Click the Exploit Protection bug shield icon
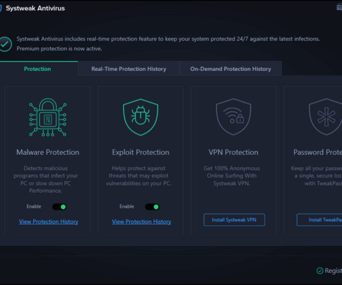Viewport: 342px width, 285px height. coord(141,117)
